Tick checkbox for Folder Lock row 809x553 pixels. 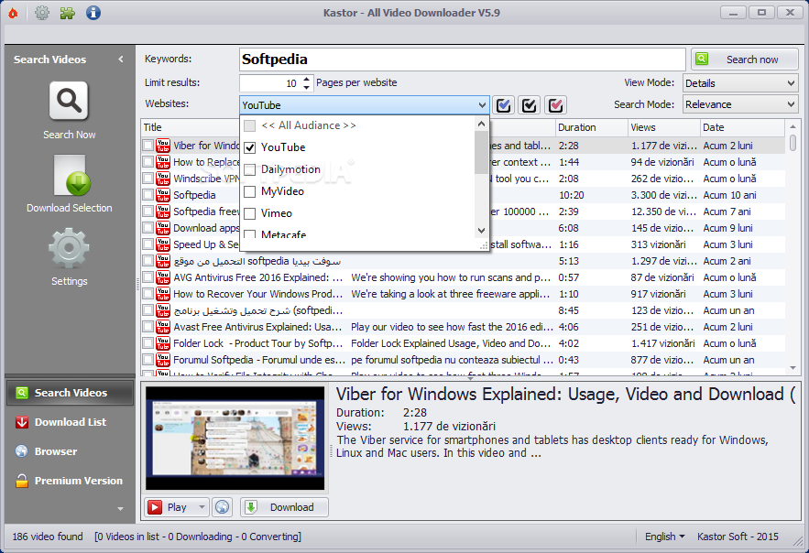(148, 343)
